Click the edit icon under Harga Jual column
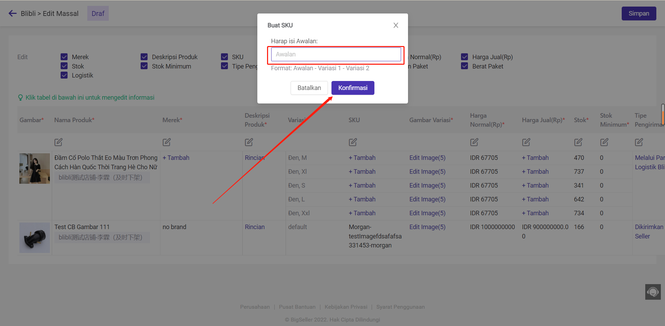The width and height of the screenshot is (665, 326). tap(526, 142)
